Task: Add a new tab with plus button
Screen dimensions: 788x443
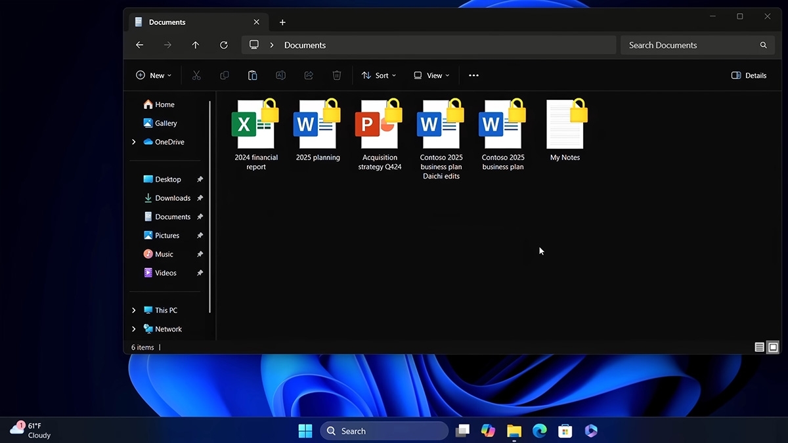Action: point(282,22)
